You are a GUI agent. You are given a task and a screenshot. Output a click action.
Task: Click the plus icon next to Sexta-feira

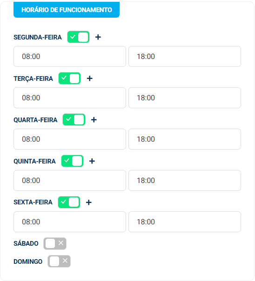[89, 203]
